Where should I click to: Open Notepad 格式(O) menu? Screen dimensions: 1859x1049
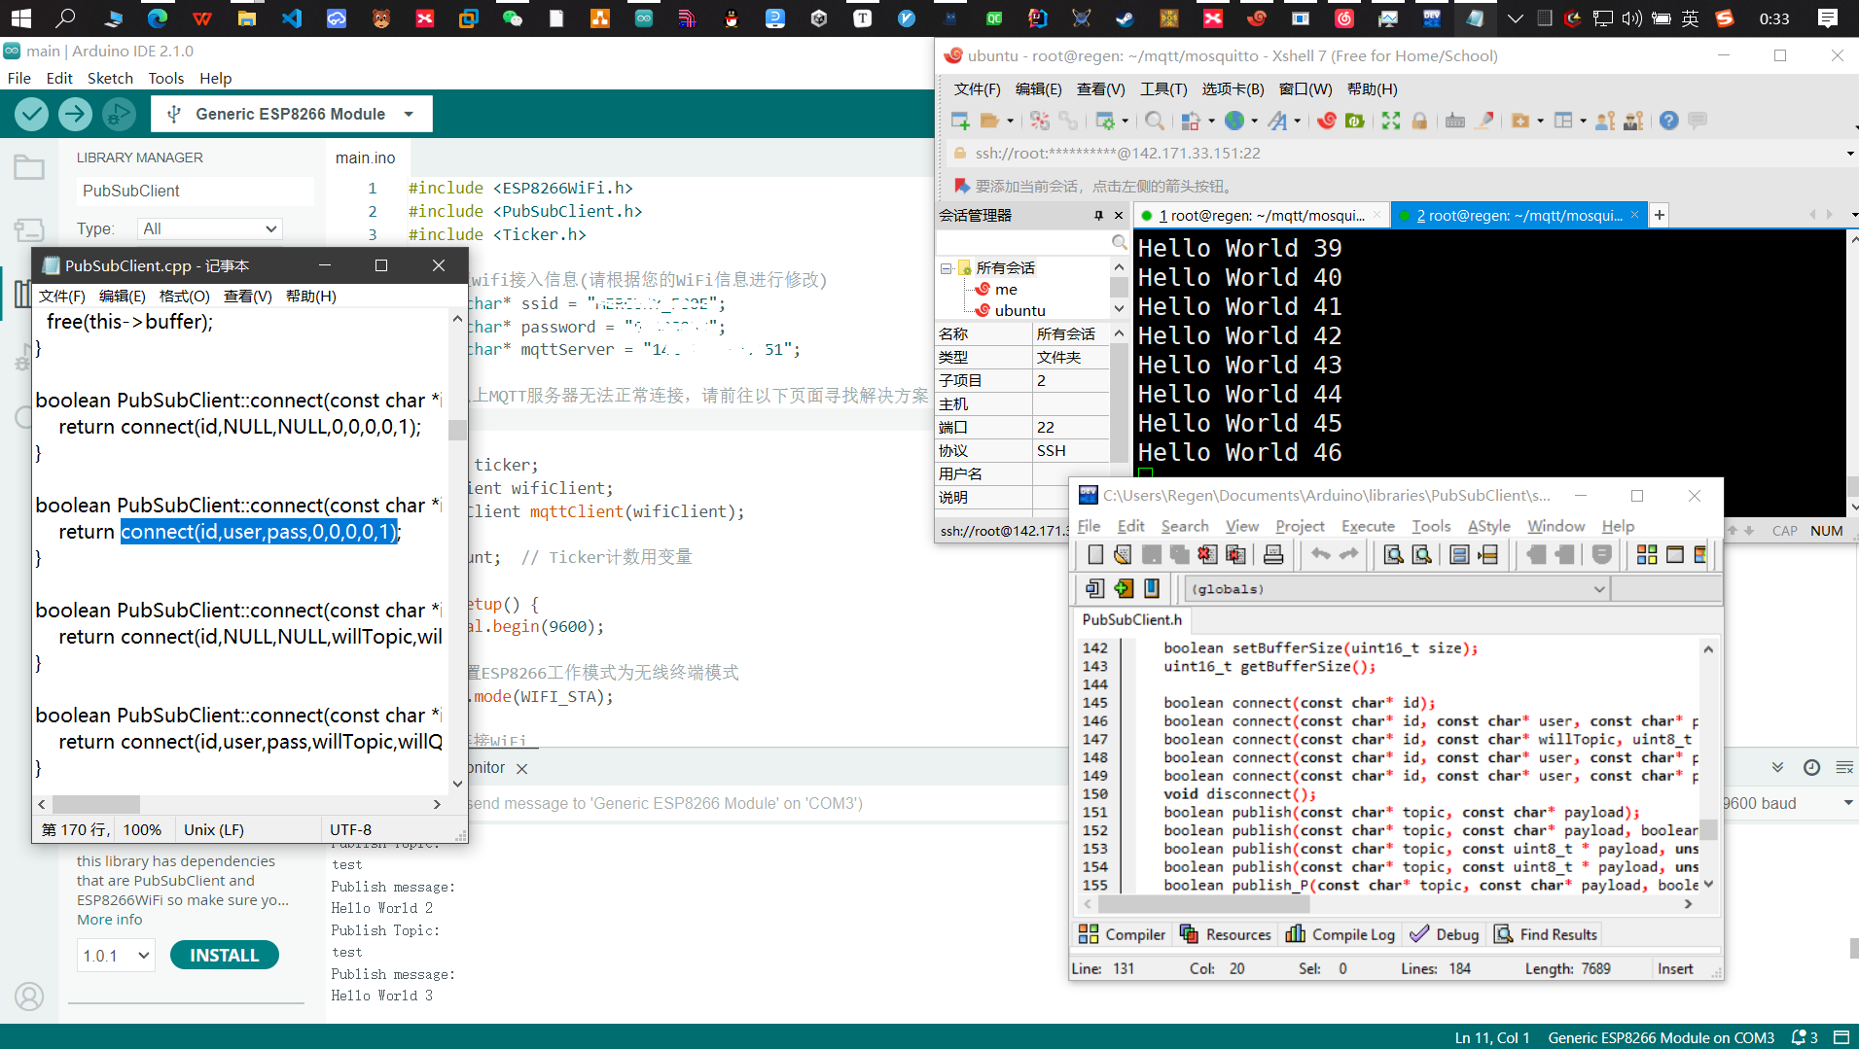184,297
